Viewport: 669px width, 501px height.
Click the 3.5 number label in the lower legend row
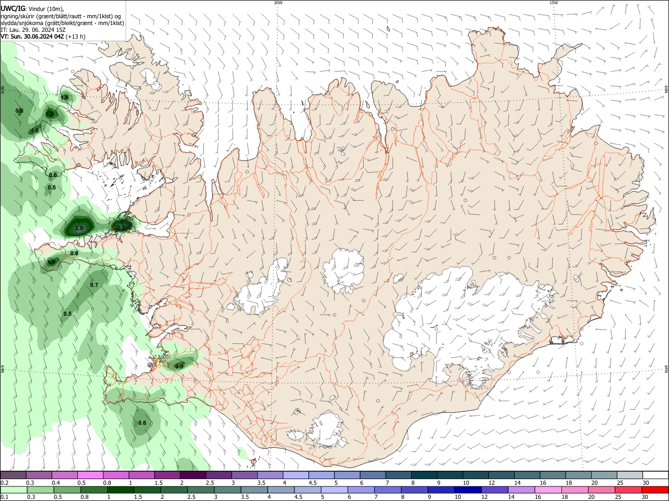click(245, 497)
